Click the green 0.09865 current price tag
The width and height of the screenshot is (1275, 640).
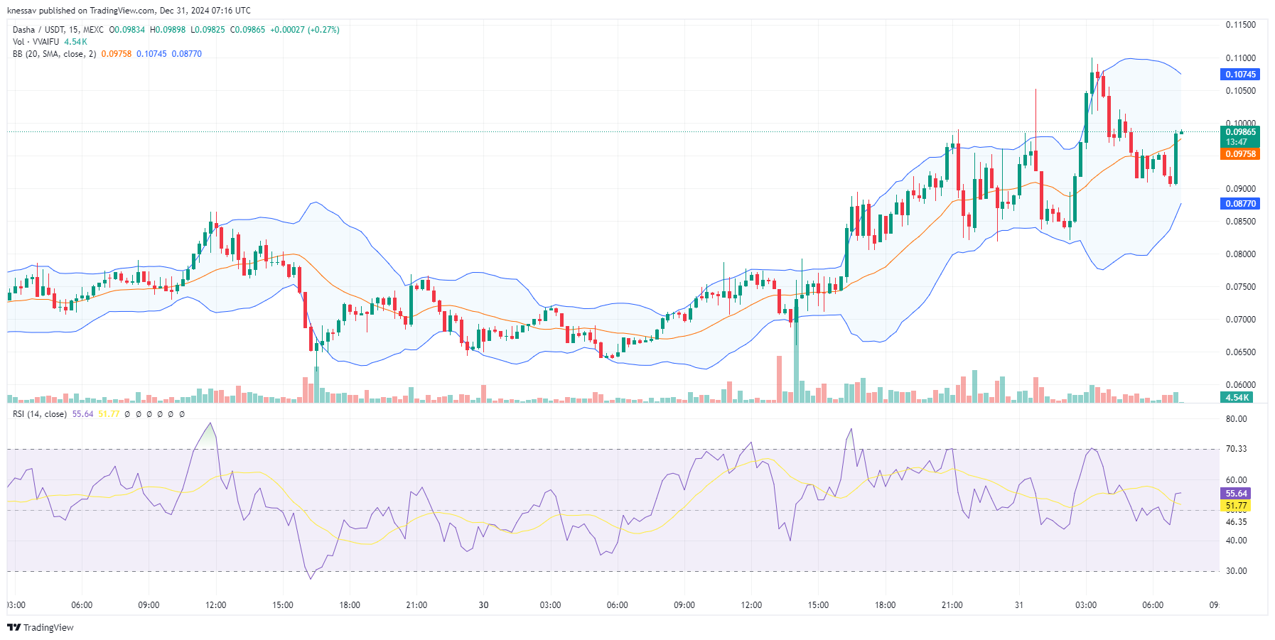[1240, 132]
